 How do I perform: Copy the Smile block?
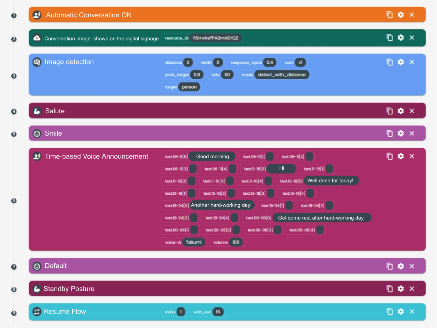pos(390,133)
